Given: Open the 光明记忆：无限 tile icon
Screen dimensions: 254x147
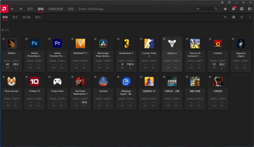Looking at the screenshot, I should [172, 81].
